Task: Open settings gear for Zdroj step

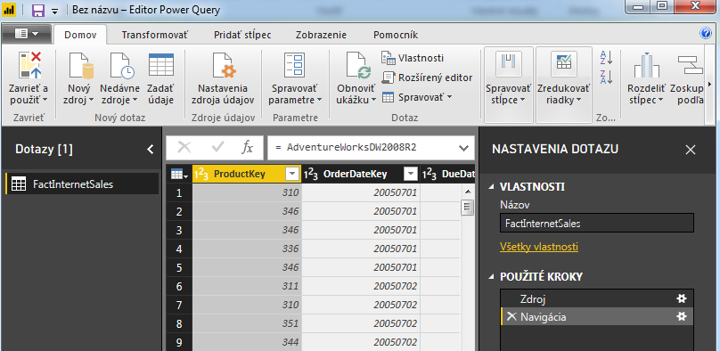Action: pyautogui.click(x=682, y=298)
